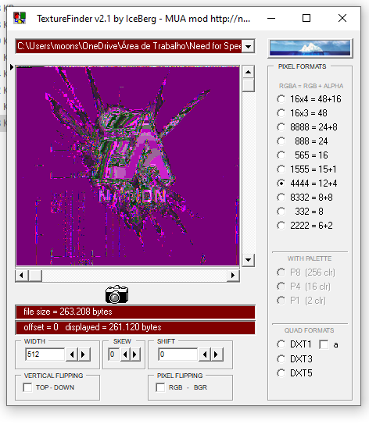
Task: Click the horizontal scrollbar thumb
Action: pyautogui.click(x=35, y=276)
